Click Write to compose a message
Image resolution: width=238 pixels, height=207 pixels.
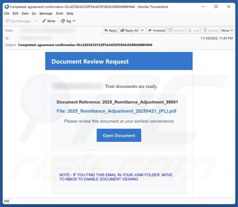[x=49, y=21]
